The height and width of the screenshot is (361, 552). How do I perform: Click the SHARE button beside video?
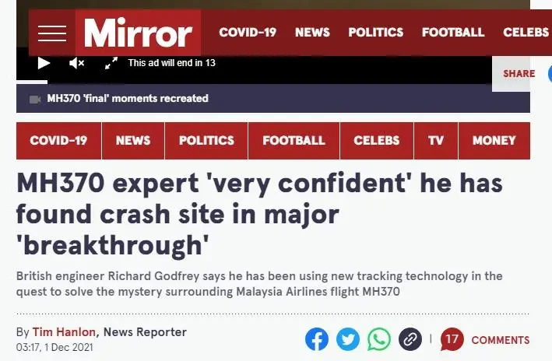[x=519, y=74]
